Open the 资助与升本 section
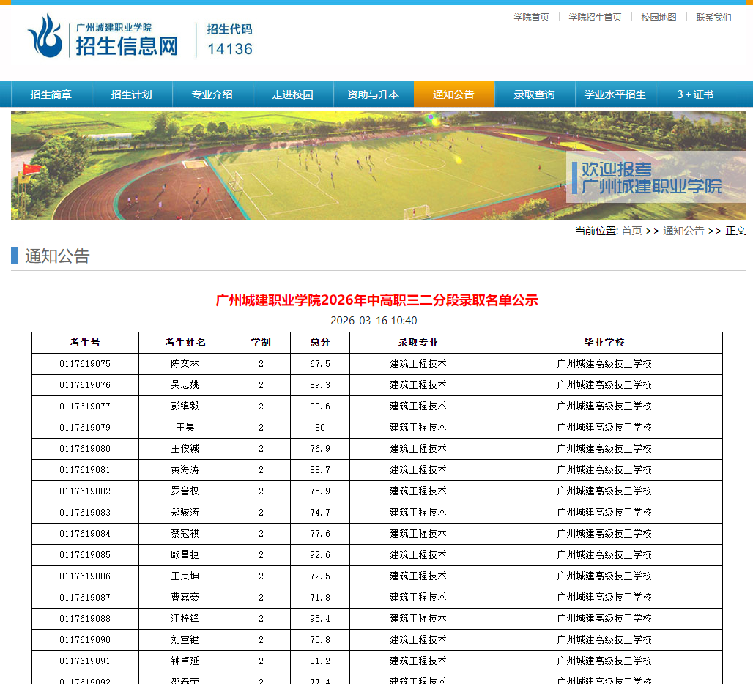The image size is (753, 684). [374, 94]
